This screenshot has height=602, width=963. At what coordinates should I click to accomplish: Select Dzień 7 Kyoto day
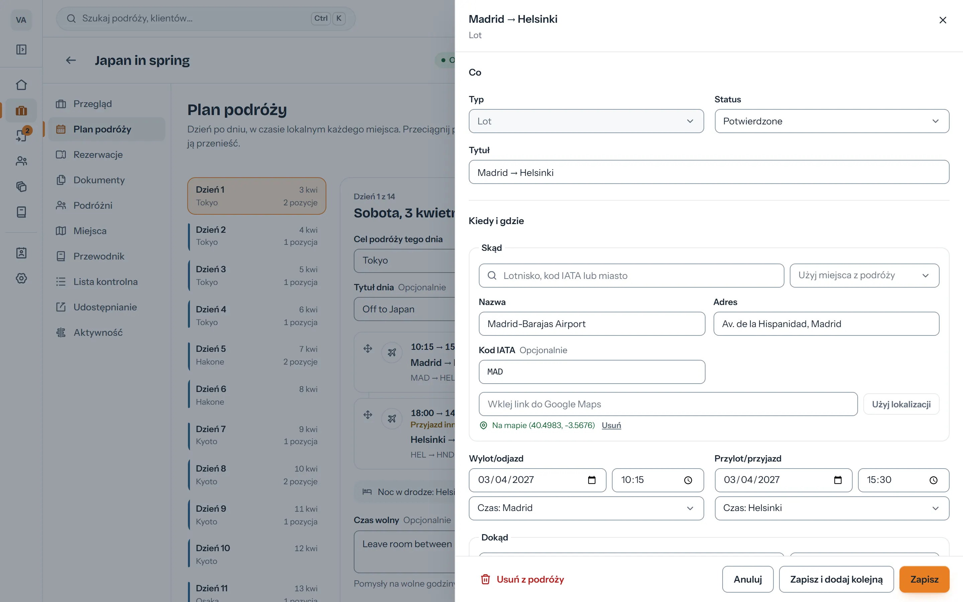click(257, 435)
